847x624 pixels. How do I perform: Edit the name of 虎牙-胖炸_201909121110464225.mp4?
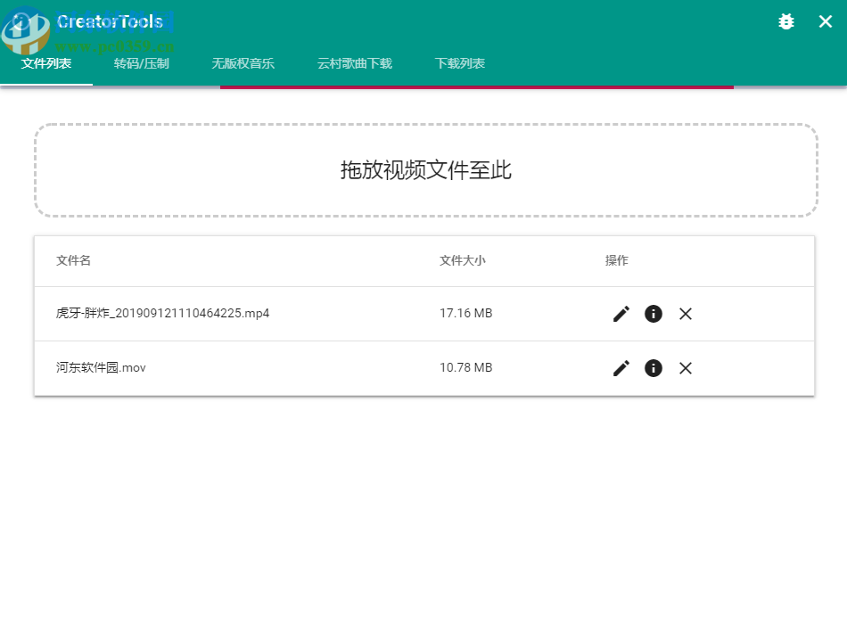pyautogui.click(x=621, y=314)
